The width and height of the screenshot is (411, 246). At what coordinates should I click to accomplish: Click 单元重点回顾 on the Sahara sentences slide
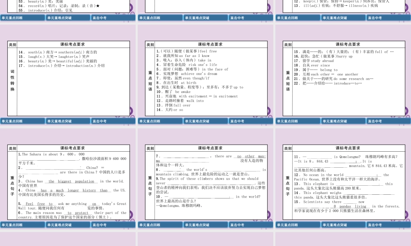pyautogui.click(x=23, y=225)
